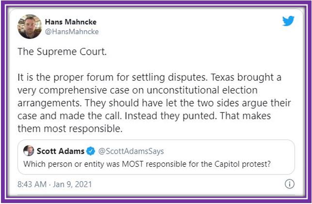Viewport: 312px width, 204px height.
Task: Click Scott Adams' small avatar
Action: click(x=29, y=151)
